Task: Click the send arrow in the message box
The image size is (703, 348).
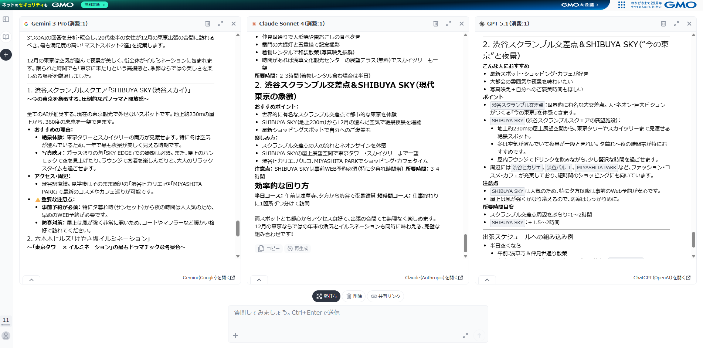Action: 479,335
